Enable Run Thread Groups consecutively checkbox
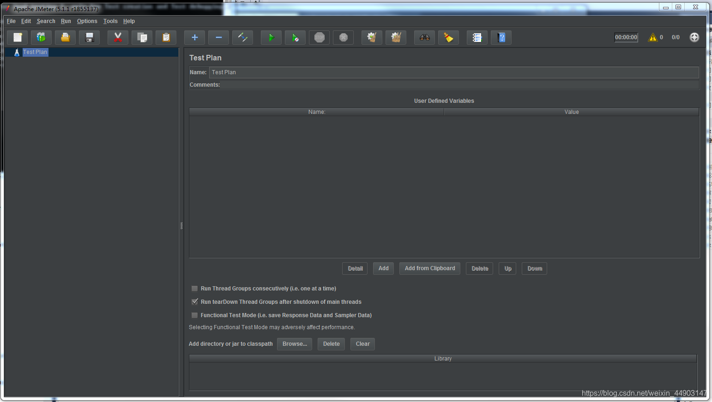 tap(195, 289)
